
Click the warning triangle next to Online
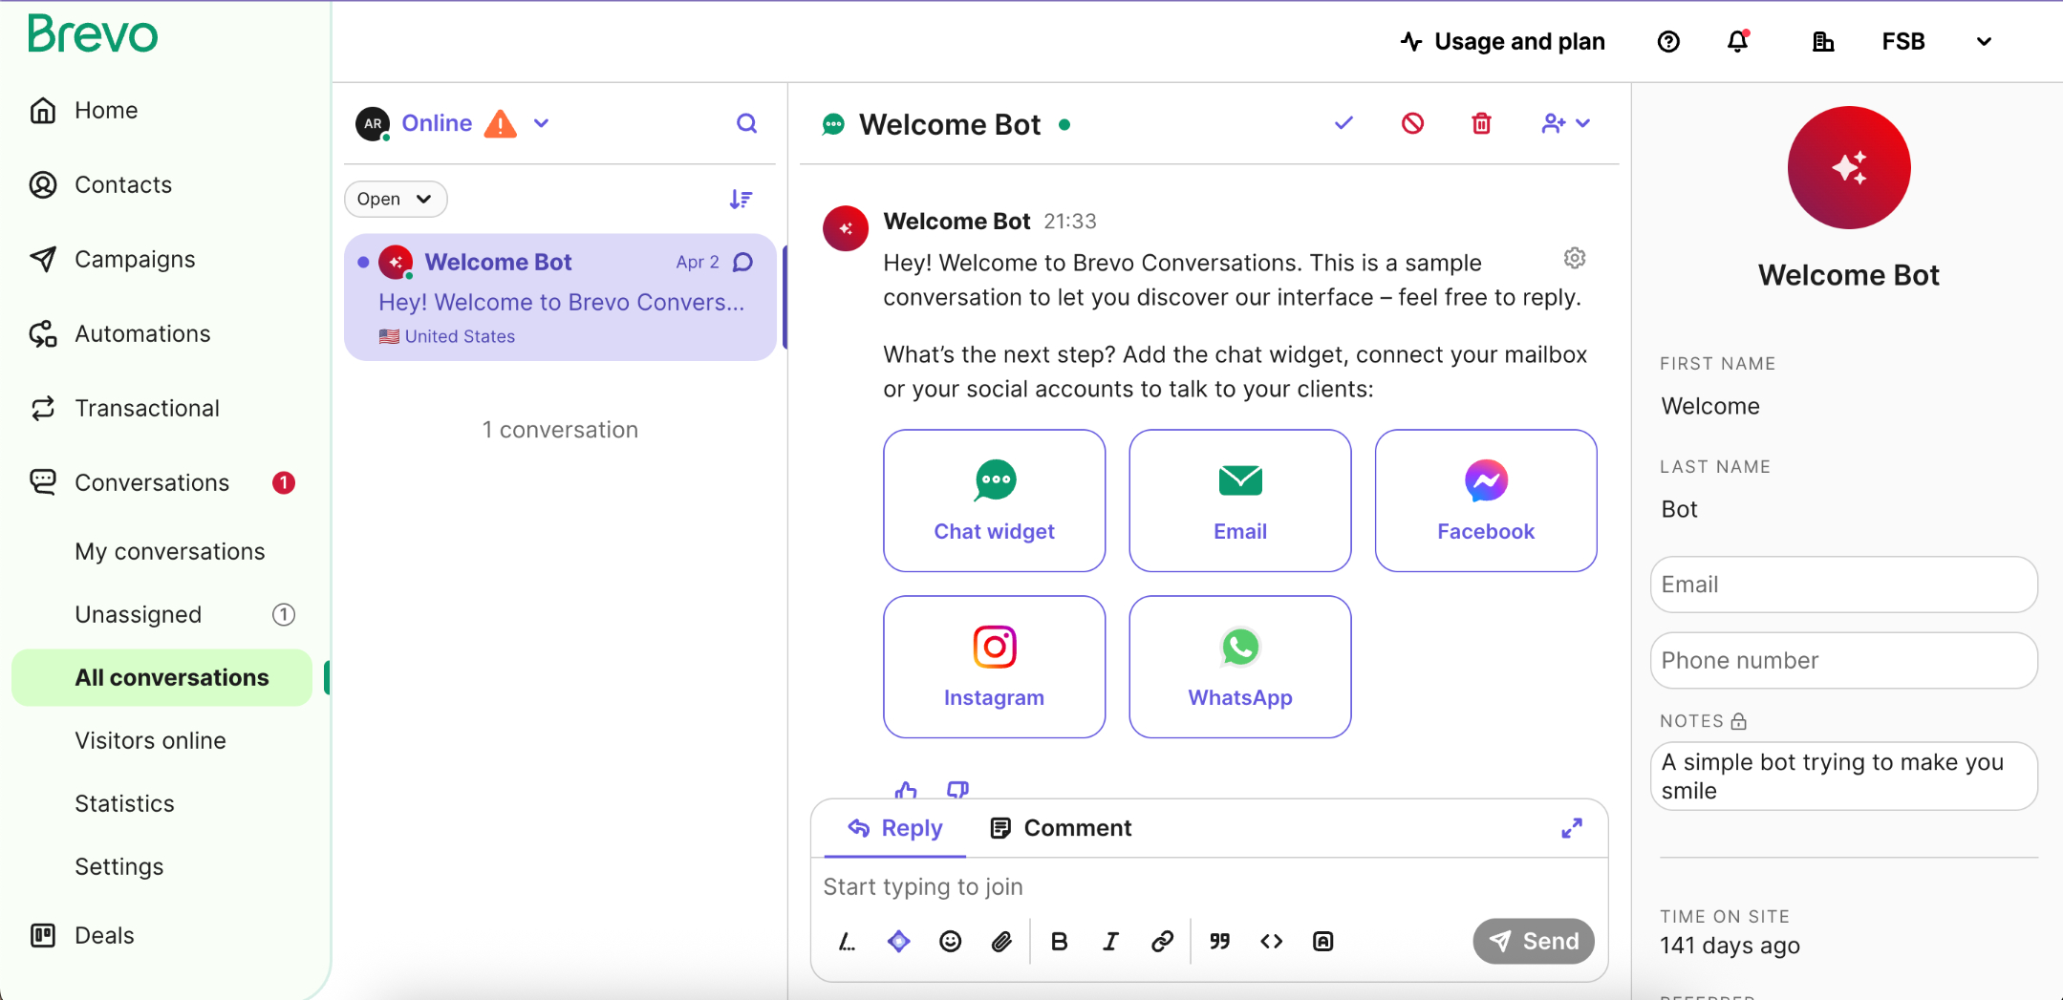pos(500,123)
